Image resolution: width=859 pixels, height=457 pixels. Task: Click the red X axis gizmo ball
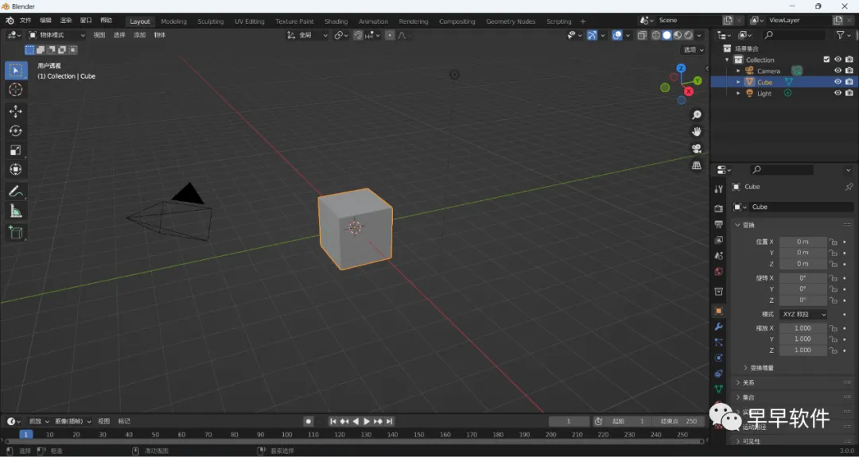[689, 91]
